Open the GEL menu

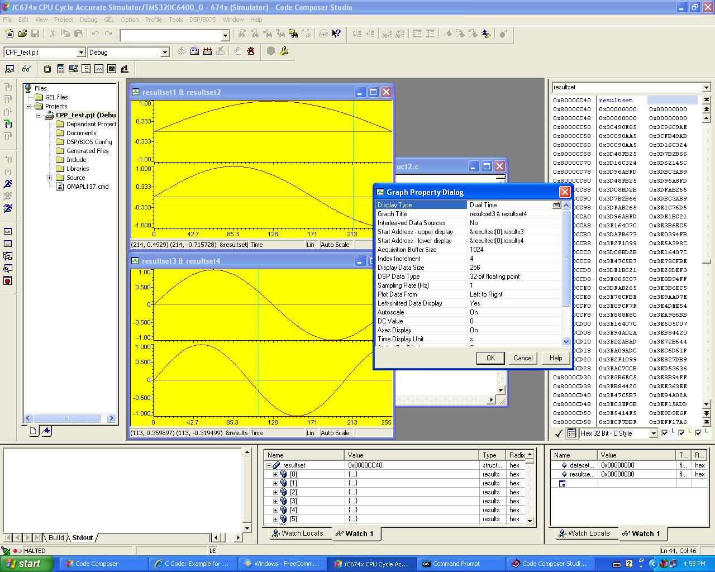point(109,20)
